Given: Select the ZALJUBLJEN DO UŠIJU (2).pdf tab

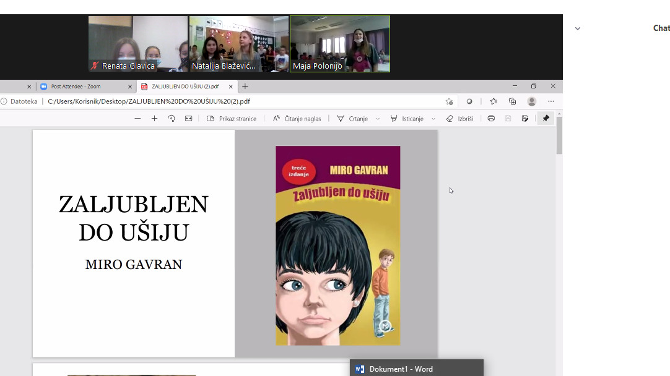Looking at the screenshot, I should click(x=186, y=86).
